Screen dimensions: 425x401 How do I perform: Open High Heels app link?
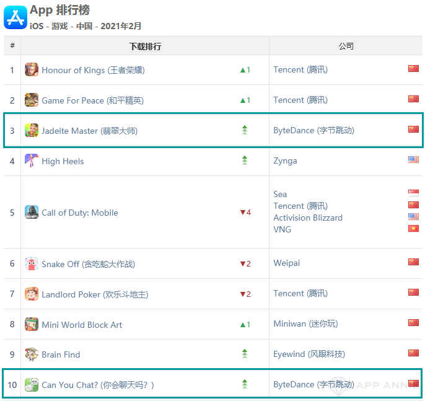63,161
